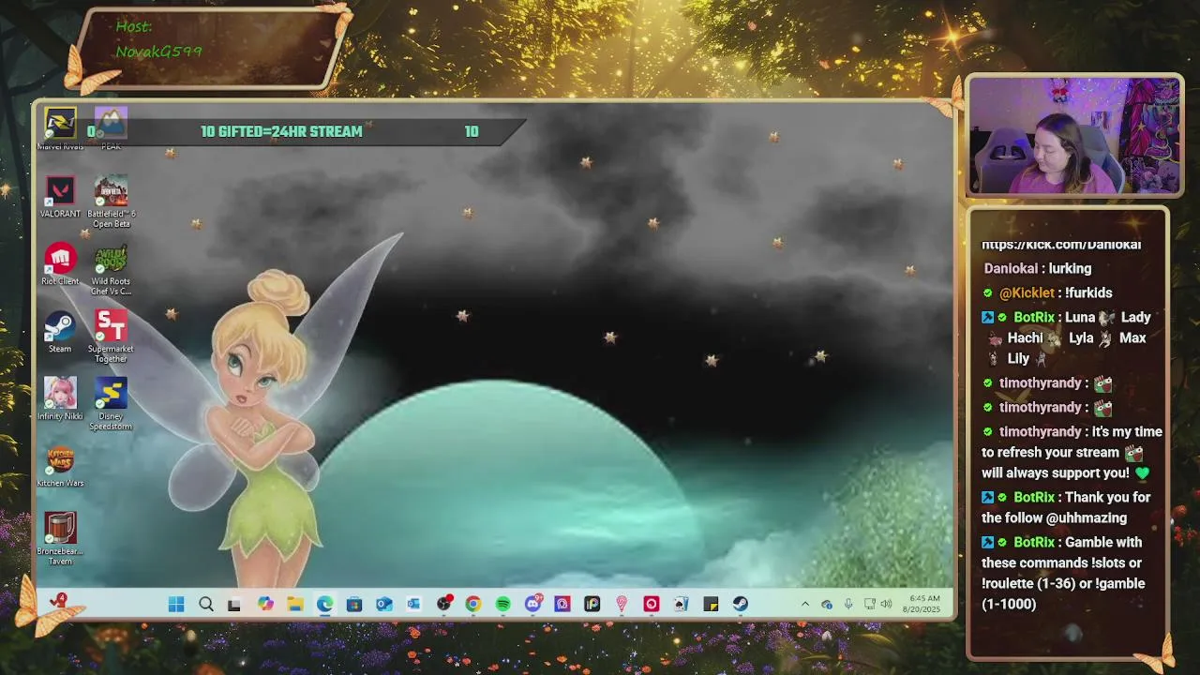Open the volume speaker tray control

[886, 605]
